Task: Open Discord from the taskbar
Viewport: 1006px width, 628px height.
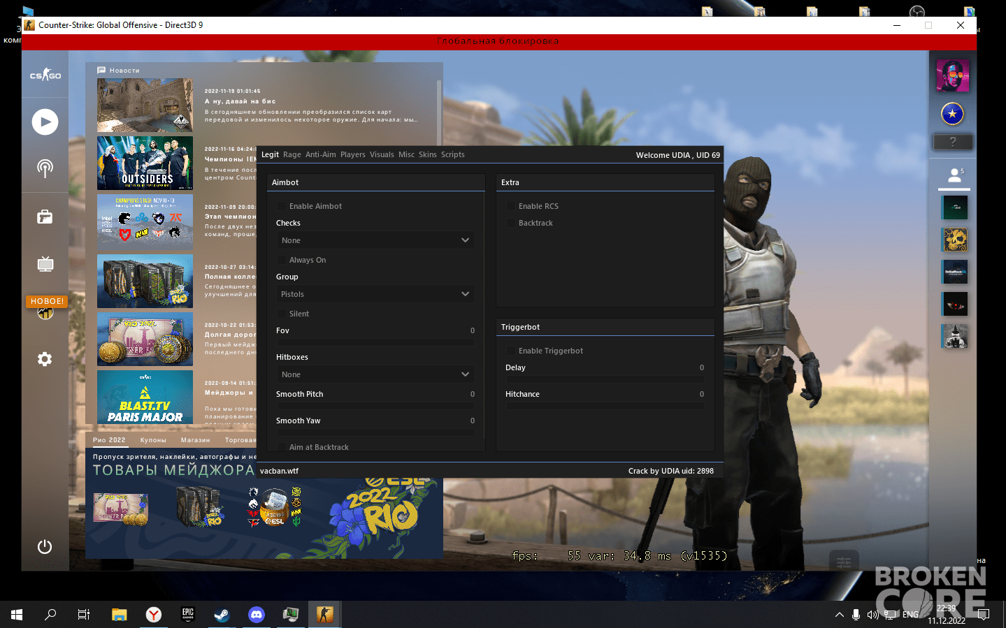Action: (257, 615)
